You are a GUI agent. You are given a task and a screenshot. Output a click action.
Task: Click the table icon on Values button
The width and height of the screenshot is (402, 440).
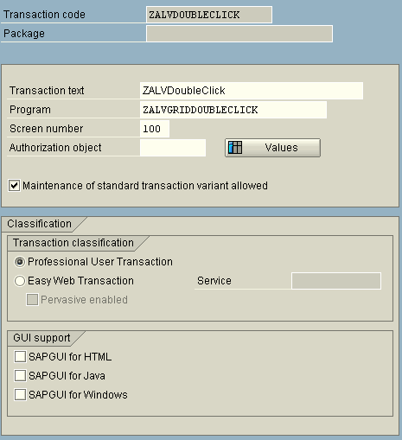click(x=235, y=148)
